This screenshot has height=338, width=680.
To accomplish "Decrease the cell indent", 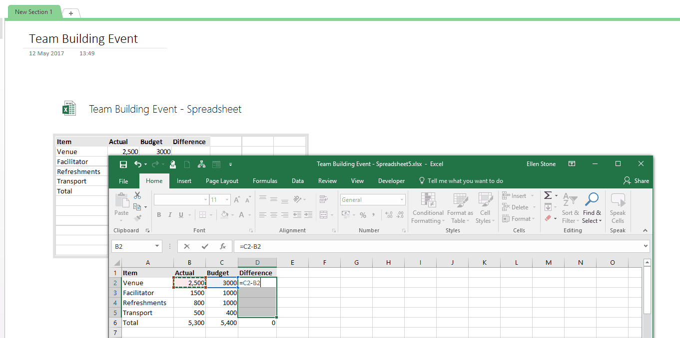I will (x=297, y=215).
